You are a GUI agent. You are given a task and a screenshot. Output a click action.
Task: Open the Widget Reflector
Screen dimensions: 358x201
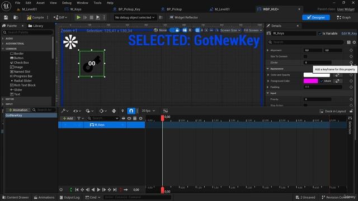(183, 17)
